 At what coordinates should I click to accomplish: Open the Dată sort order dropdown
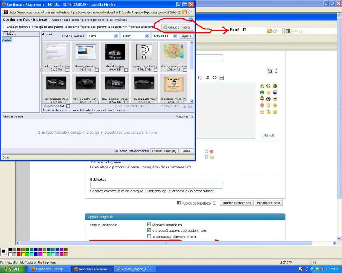click(103, 36)
